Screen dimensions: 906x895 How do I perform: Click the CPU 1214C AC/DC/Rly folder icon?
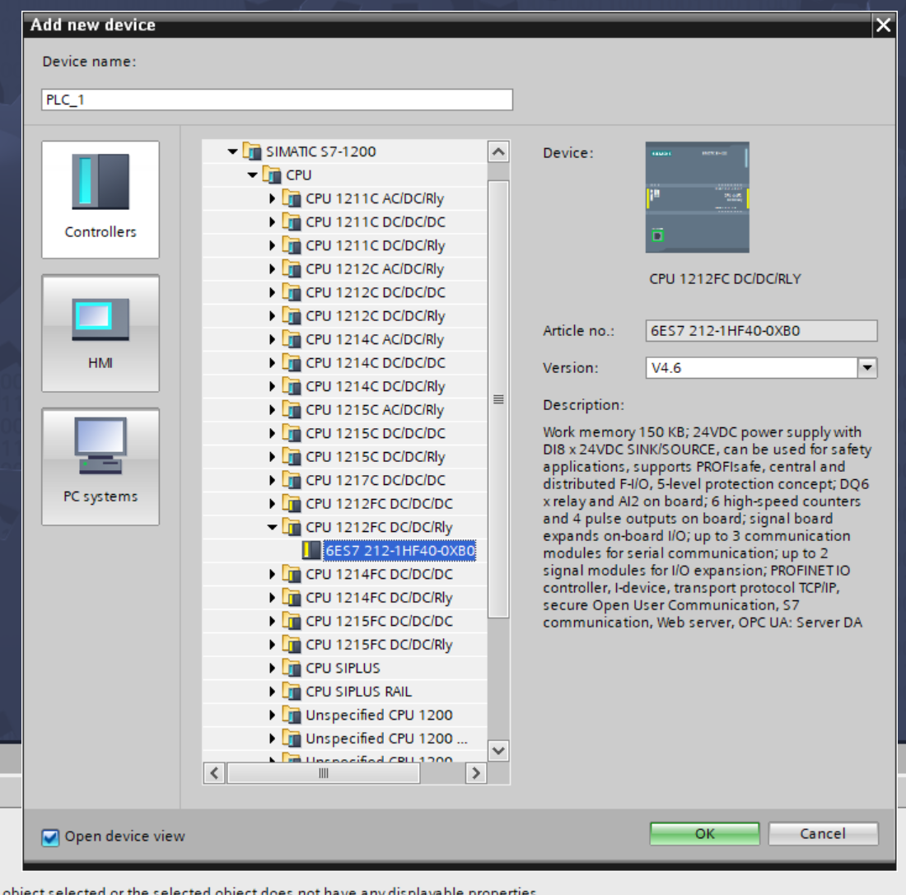tap(292, 339)
